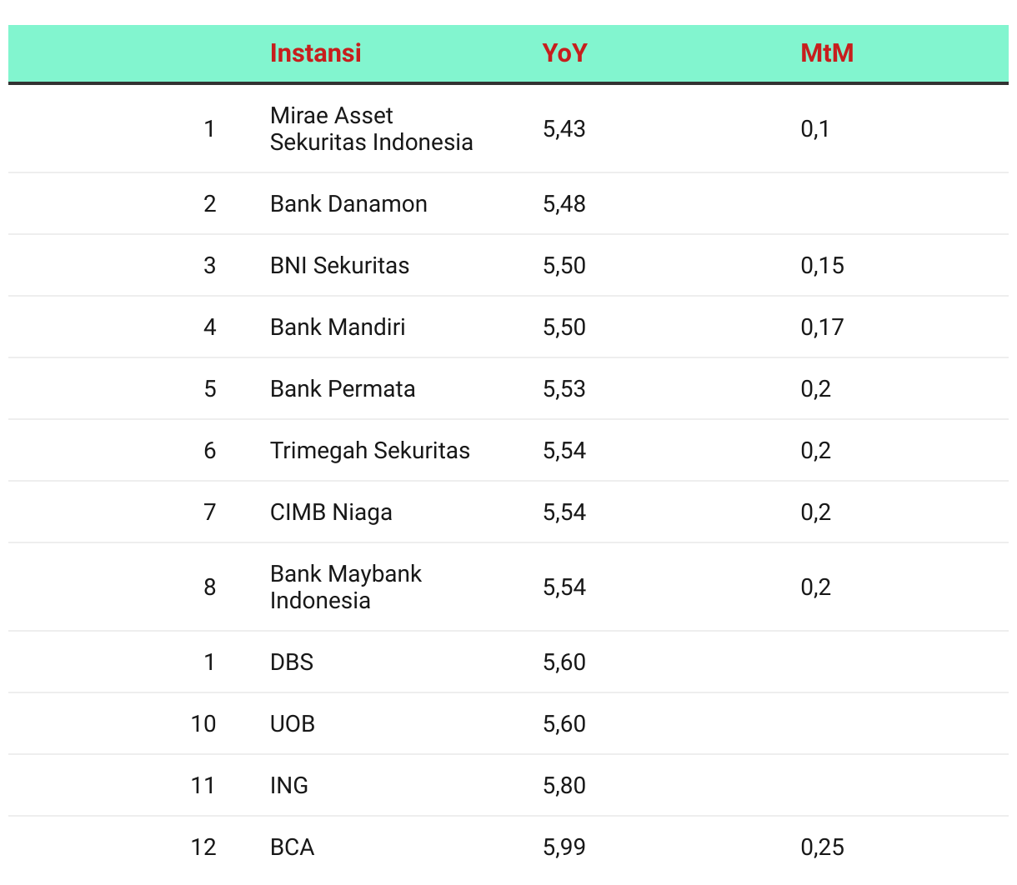Click BNI Sekuritas in the table
The width and height of the screenshot is (1017, 885).
339,266
